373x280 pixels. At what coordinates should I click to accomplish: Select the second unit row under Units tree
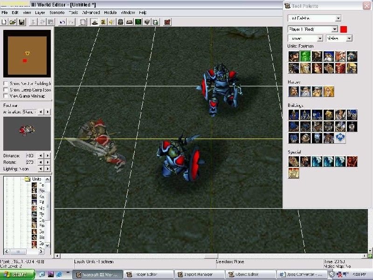tap(39, 191)
